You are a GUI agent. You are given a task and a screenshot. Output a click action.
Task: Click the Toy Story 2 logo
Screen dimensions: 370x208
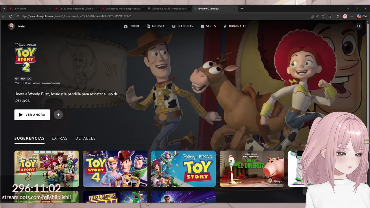(x=26, y=57)
